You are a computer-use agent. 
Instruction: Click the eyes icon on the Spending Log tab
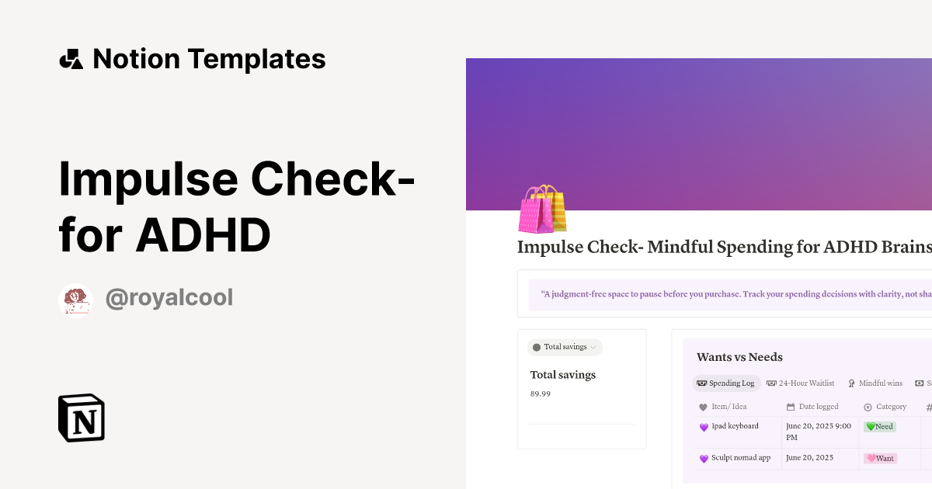[701, 383]
